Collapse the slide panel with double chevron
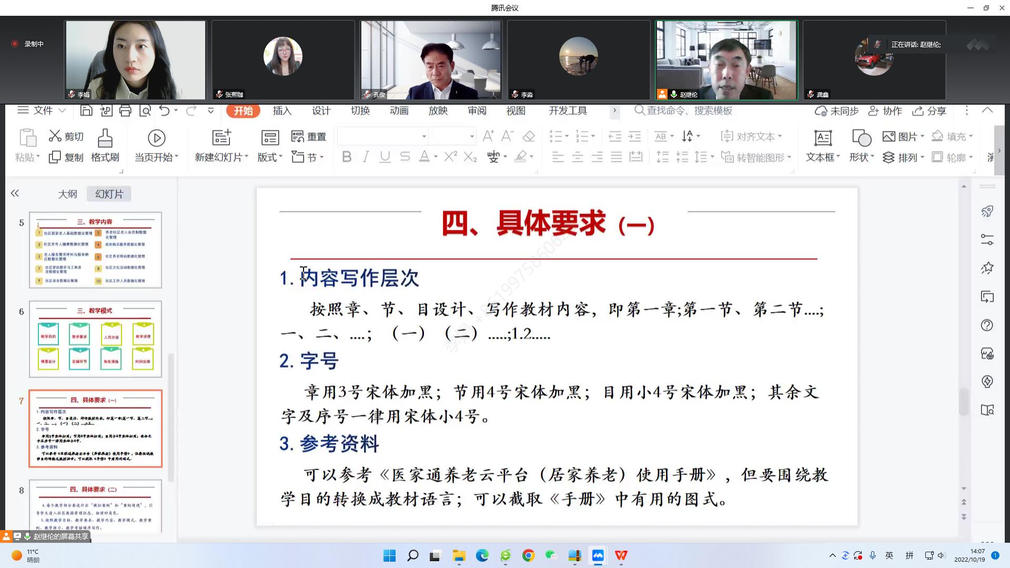The width and height of the screenshot is (1010, 568). pyautogui.click(x=15, y=194)
